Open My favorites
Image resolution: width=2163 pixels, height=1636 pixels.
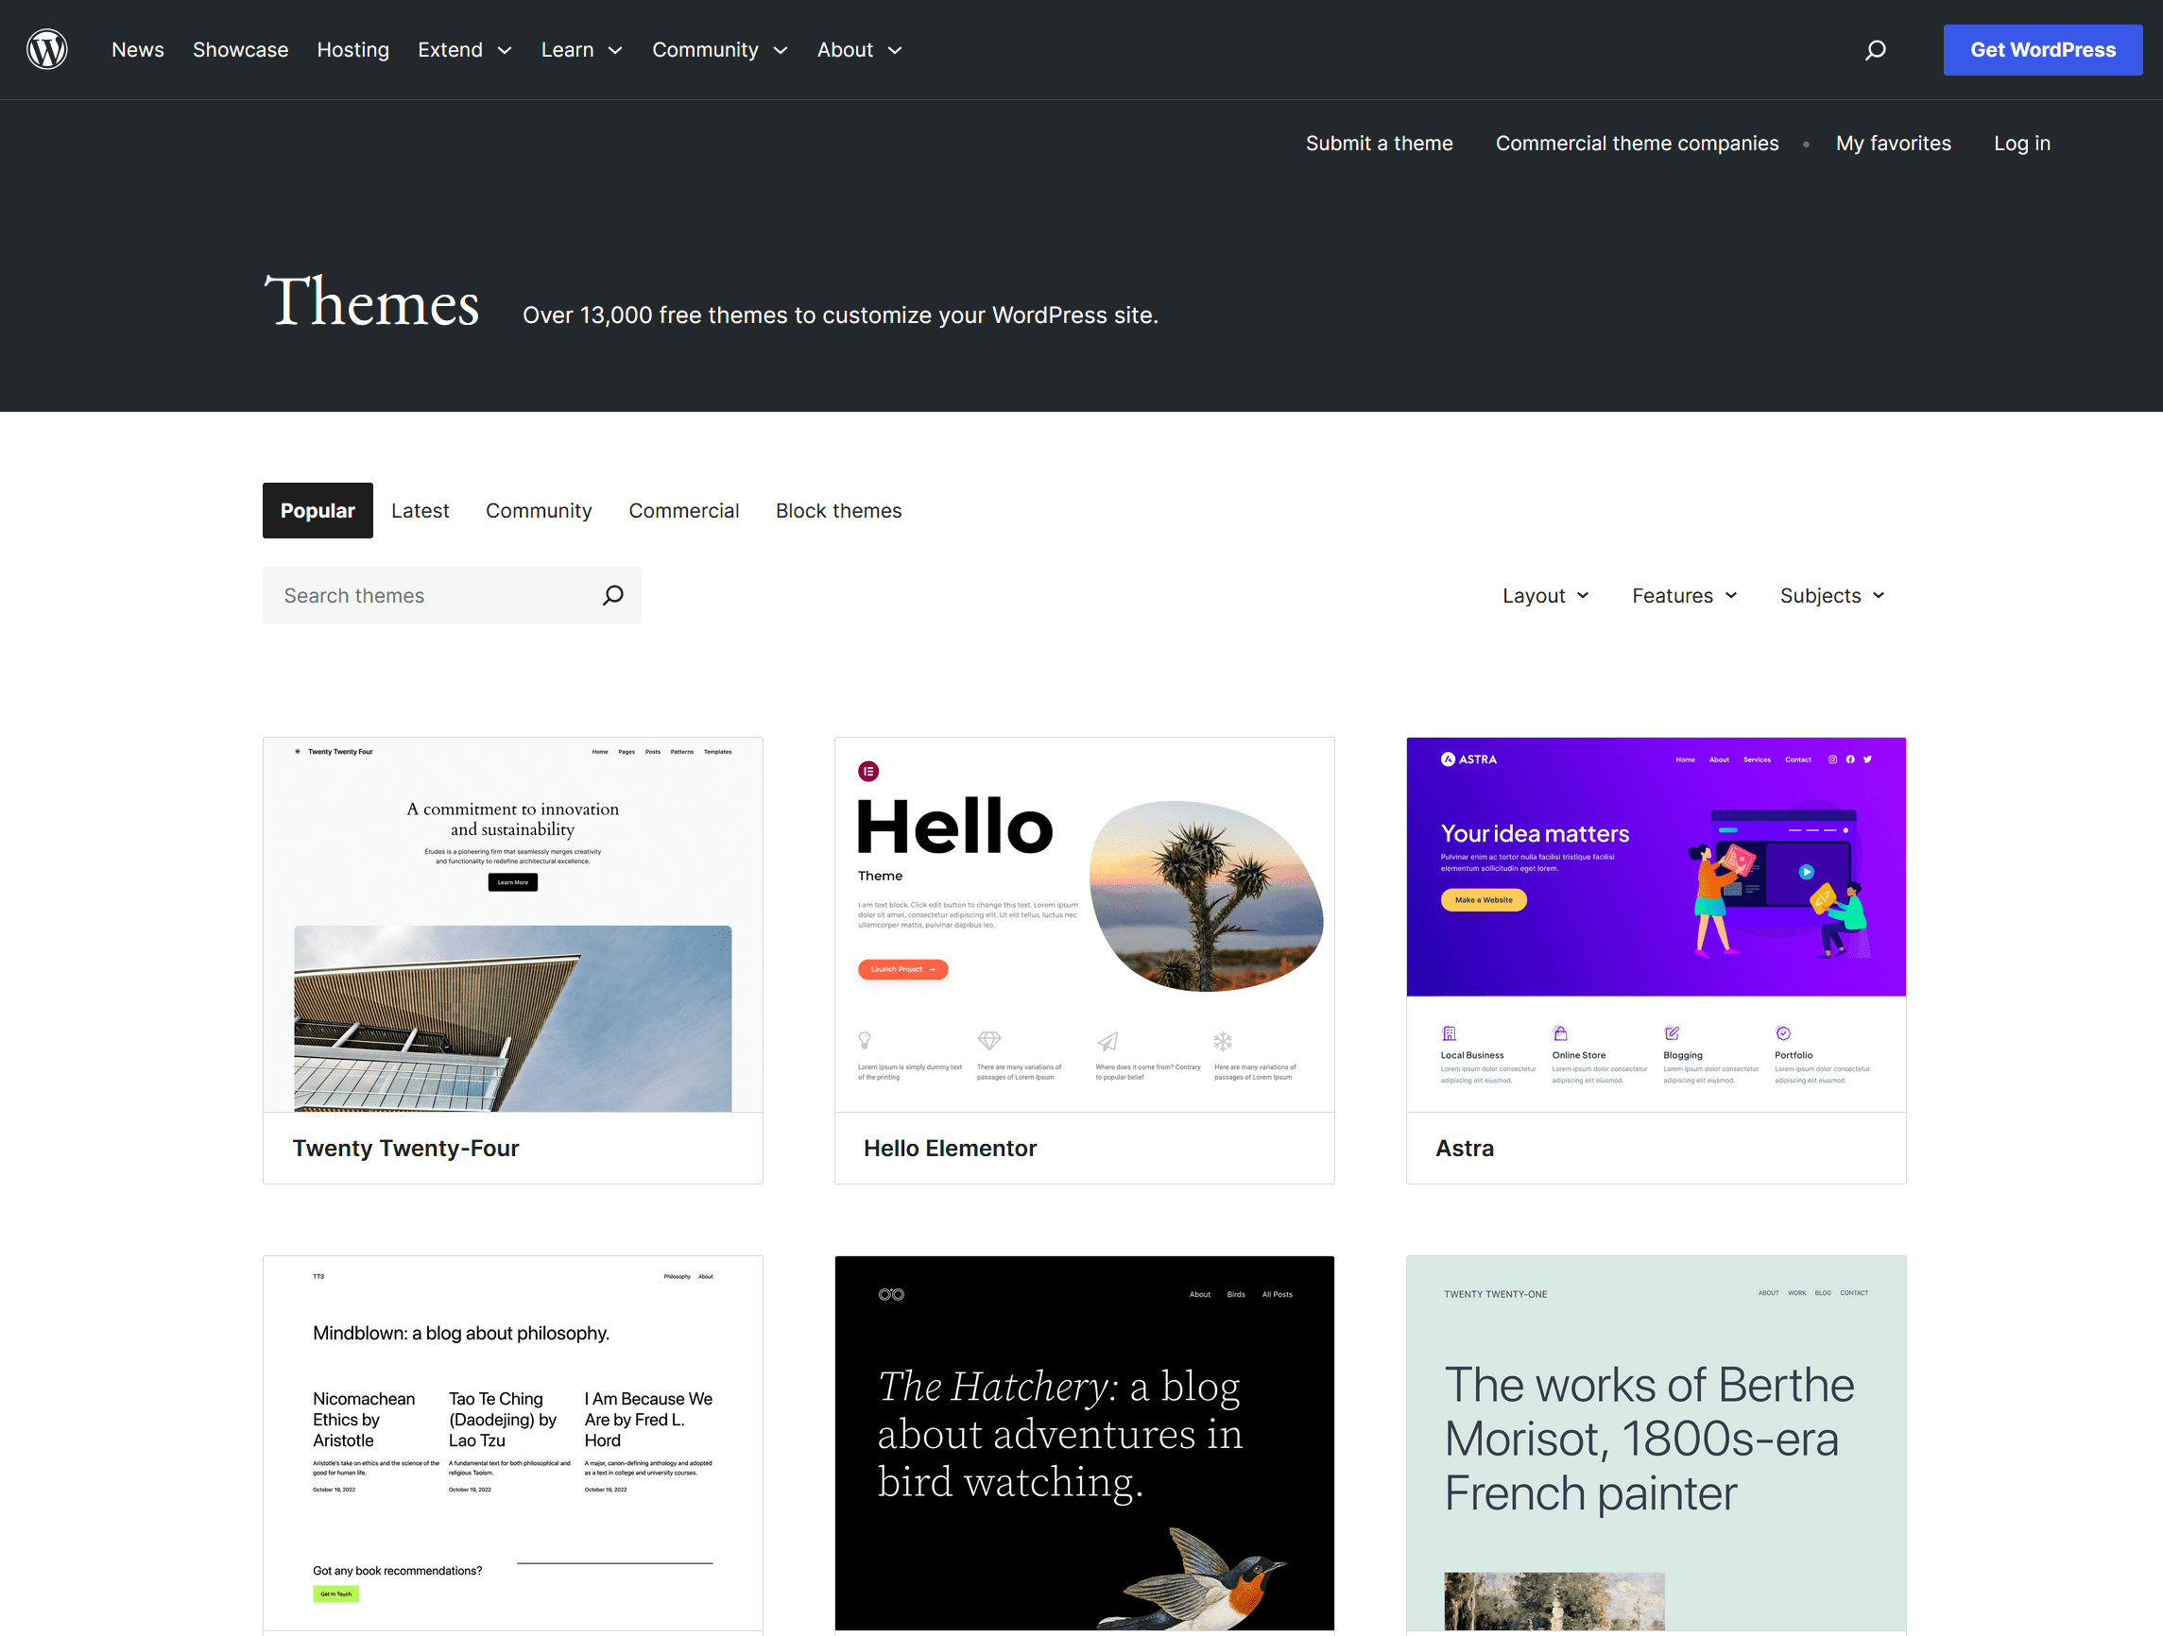coord(1893,143)
